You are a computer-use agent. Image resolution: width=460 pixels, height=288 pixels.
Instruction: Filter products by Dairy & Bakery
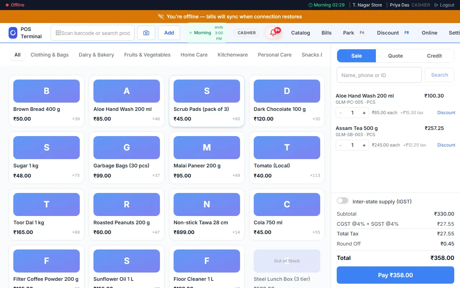click(96, 55)
